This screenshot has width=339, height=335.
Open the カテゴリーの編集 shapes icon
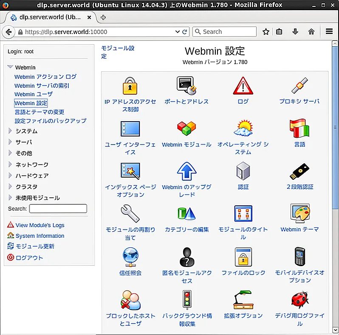tap(186, 213)
